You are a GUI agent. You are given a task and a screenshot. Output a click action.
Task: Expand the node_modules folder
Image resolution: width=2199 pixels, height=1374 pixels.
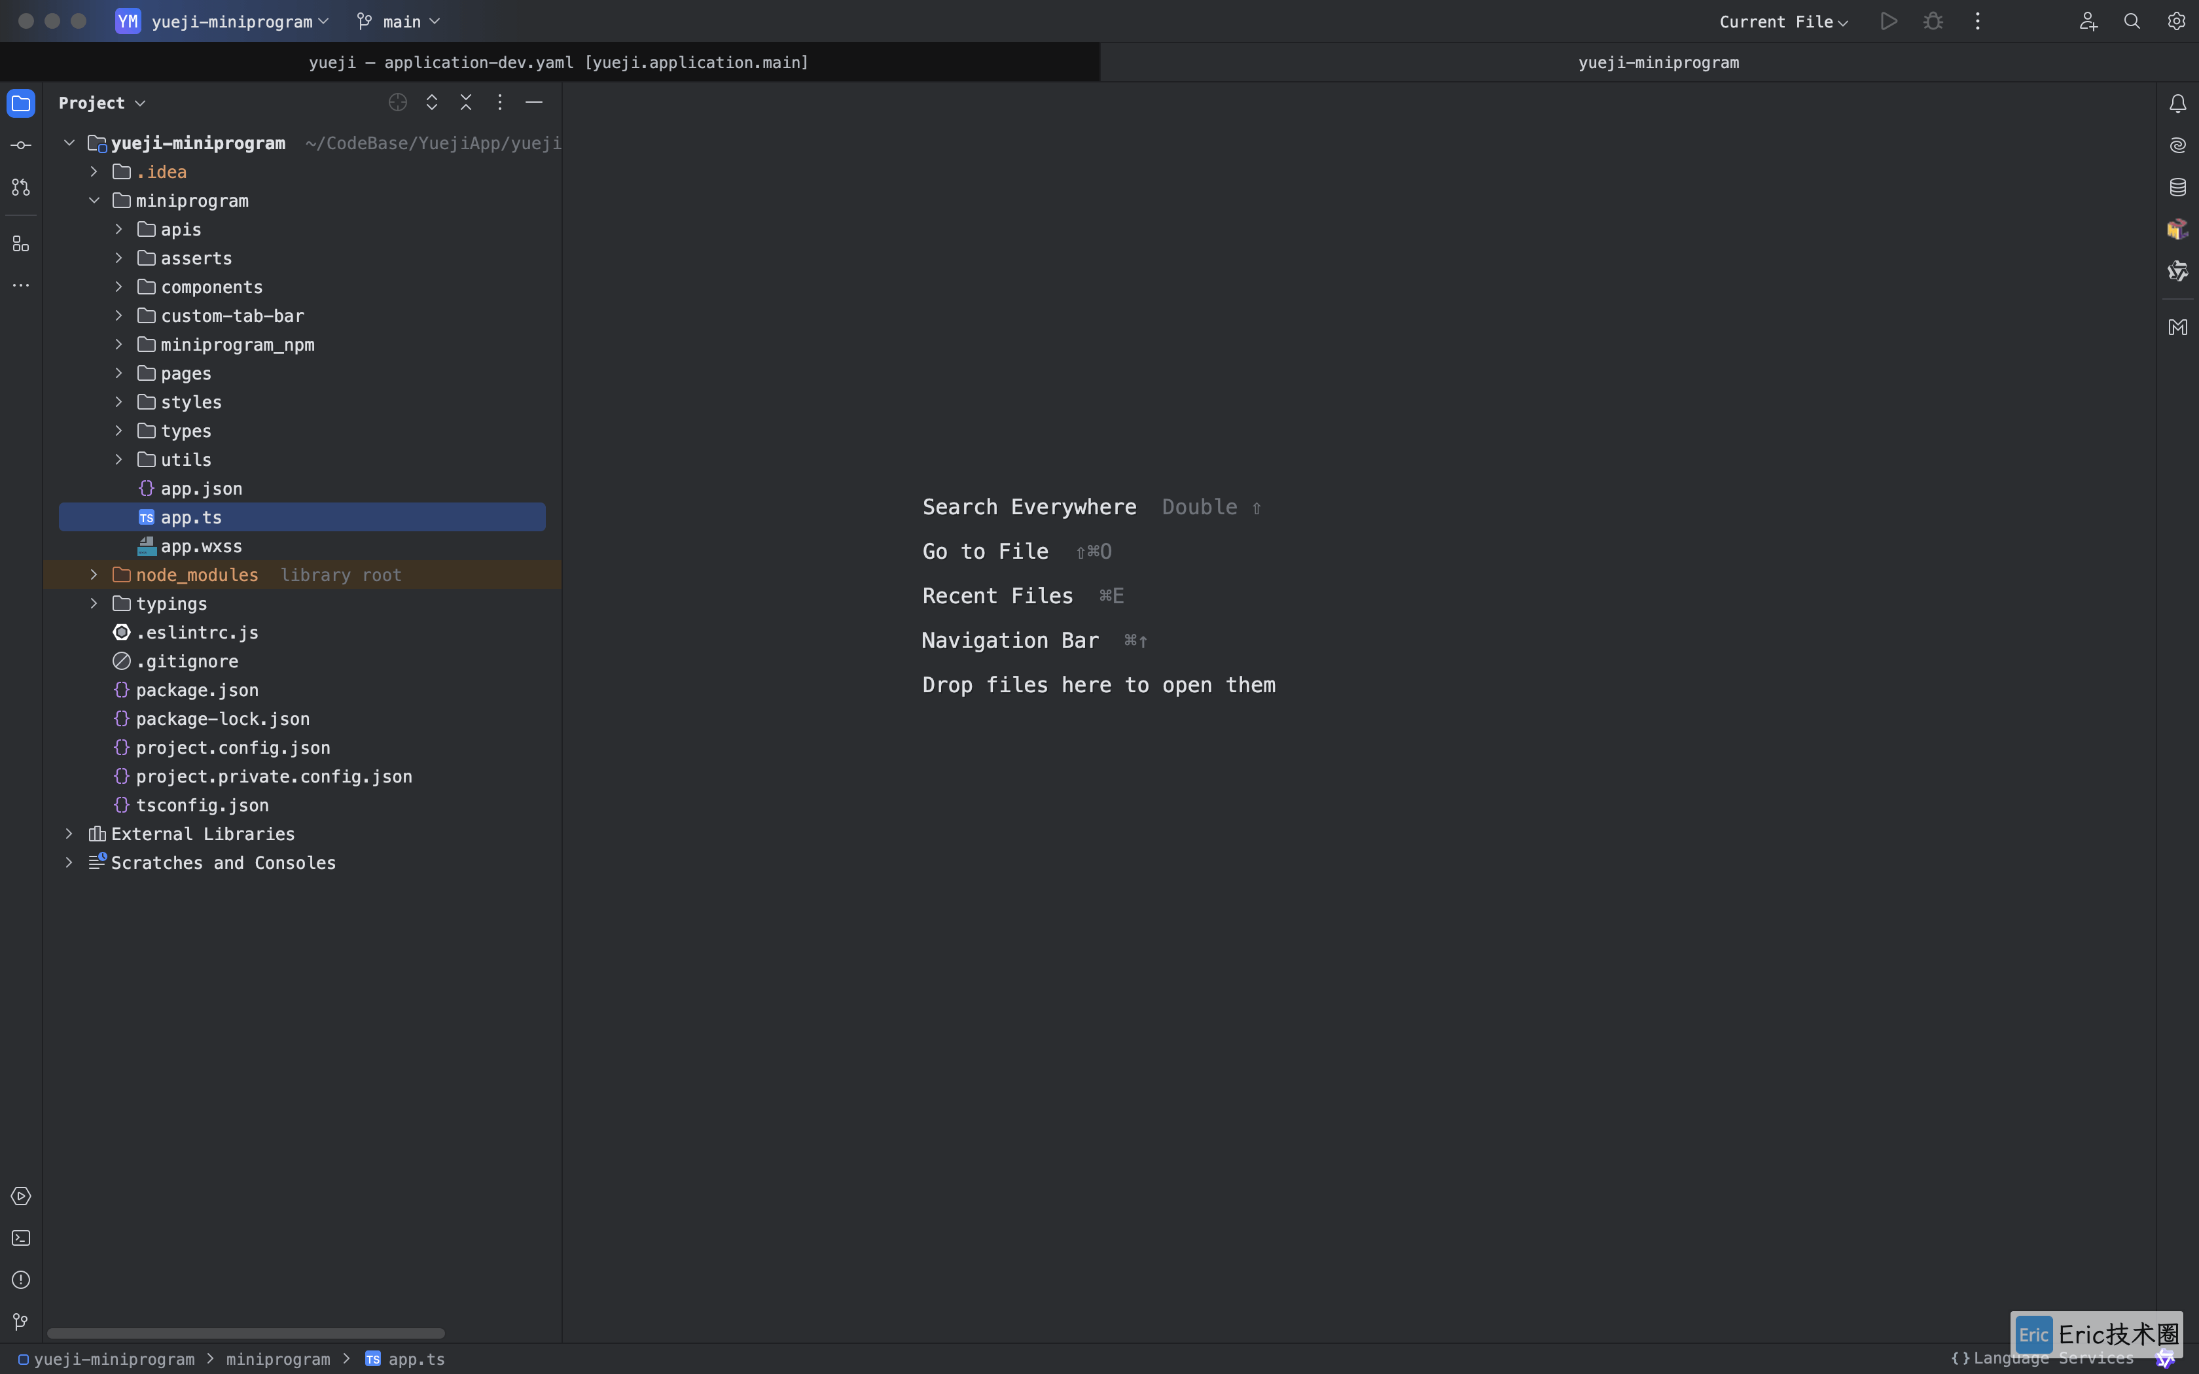(x=94, y=575)
